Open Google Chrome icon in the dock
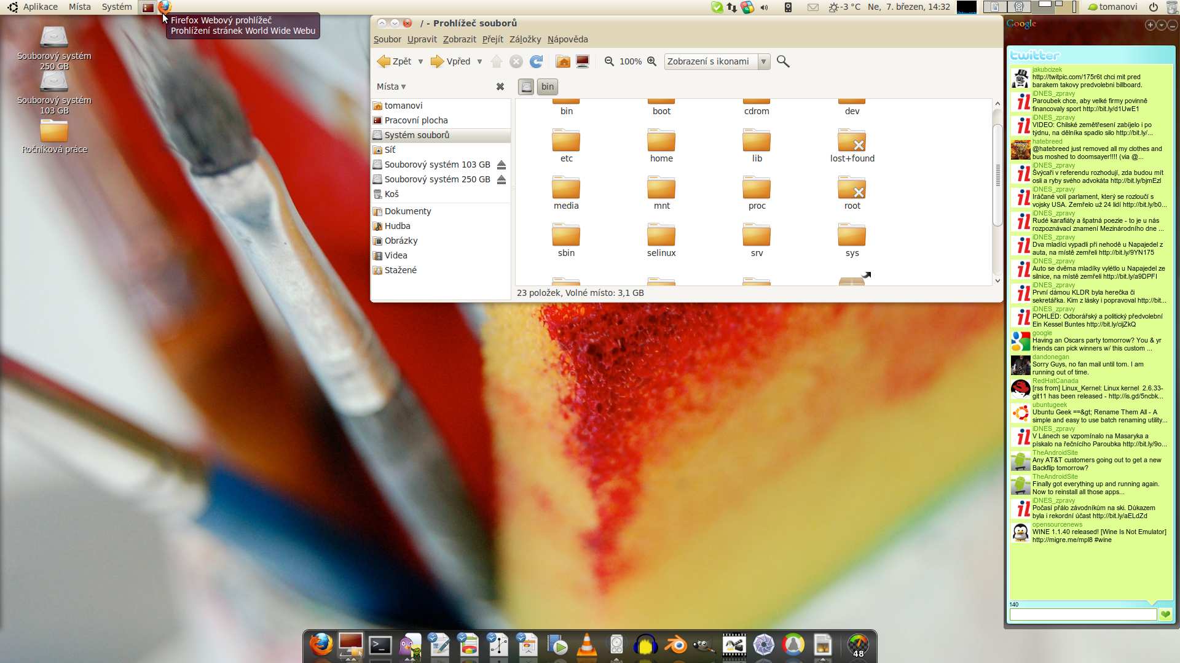The width and height of the screenshot is (1180, 663). [793, 645]
